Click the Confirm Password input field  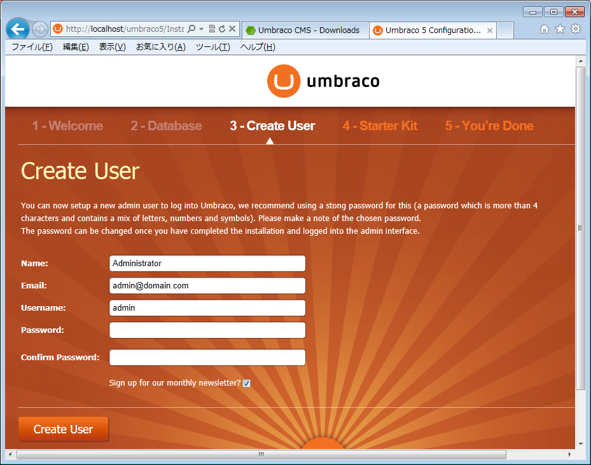coord(207,358)
